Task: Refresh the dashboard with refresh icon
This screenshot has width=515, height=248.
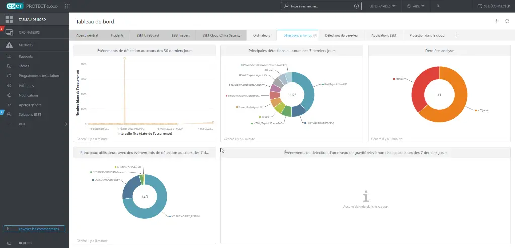Action: click(x=507, y=21)
